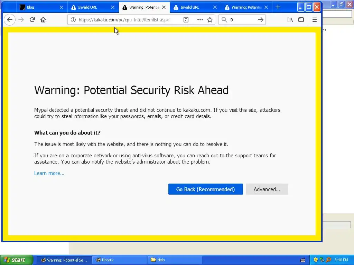Screen dimensions: 354x265
Task: Reload the current page
Action: (x=32, y=20)
